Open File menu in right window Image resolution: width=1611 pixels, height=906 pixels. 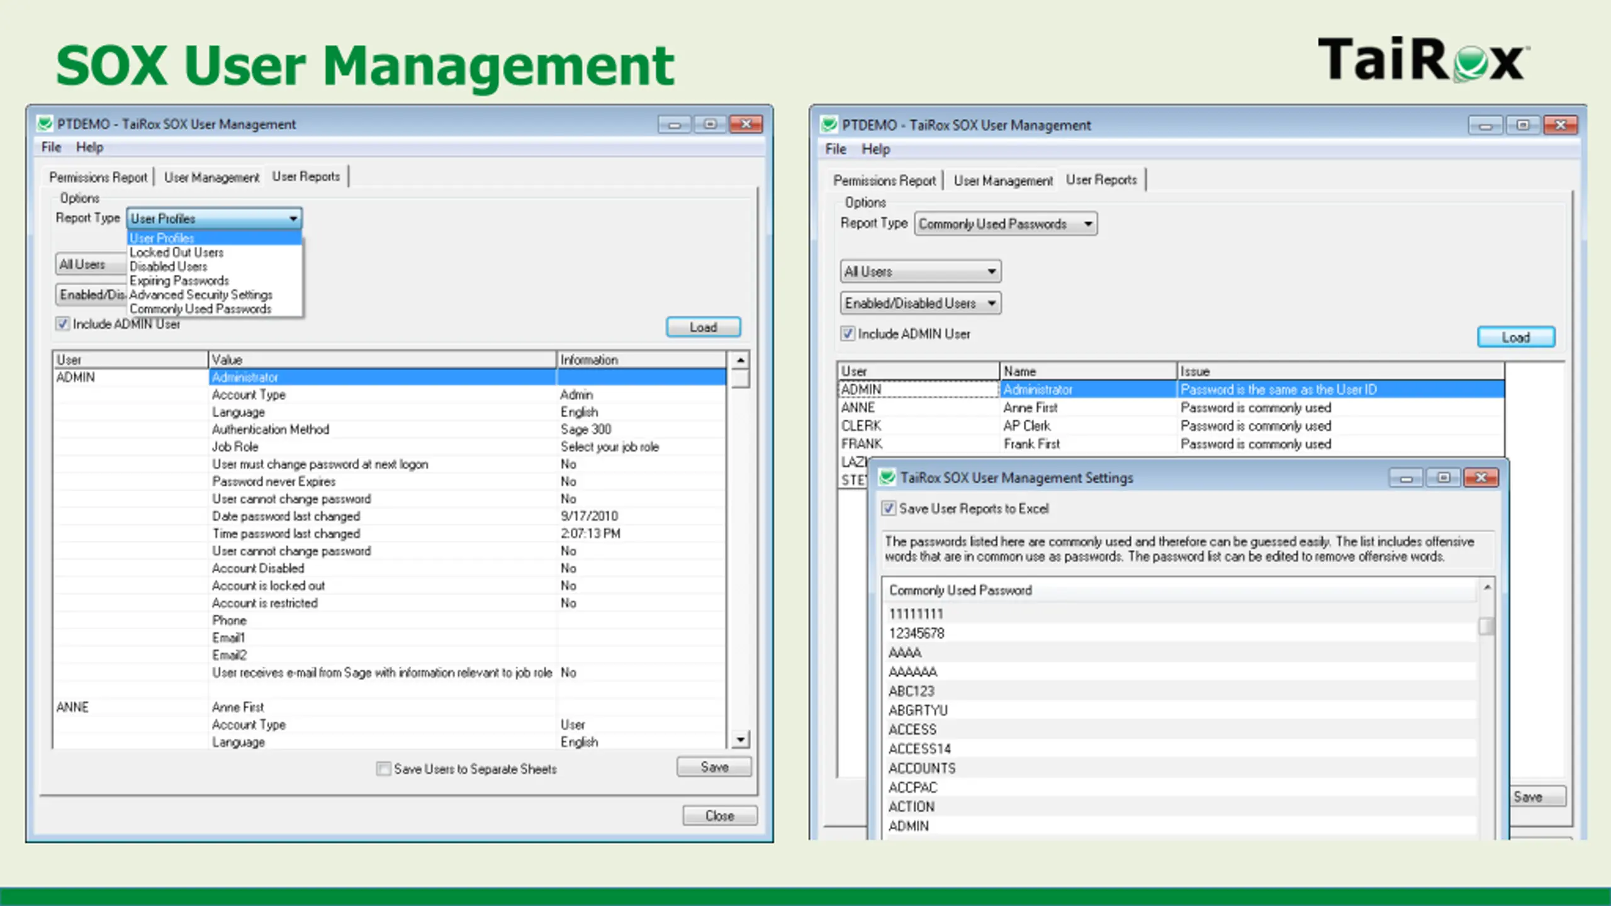point(836,149)
